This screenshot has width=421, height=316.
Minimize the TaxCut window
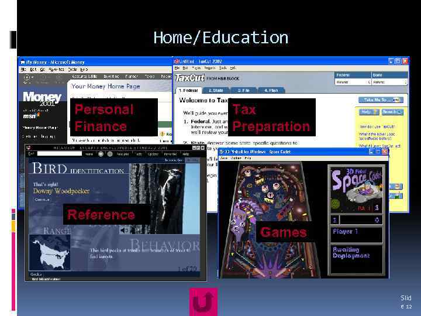[391, 61]
